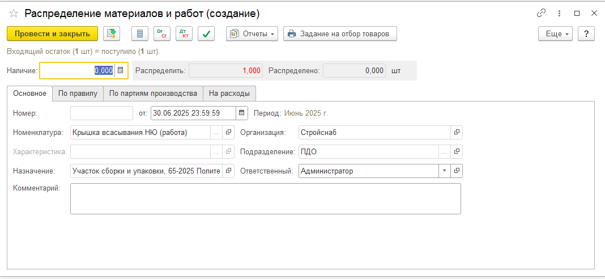Open document movements list icon

tap(140, 34)
